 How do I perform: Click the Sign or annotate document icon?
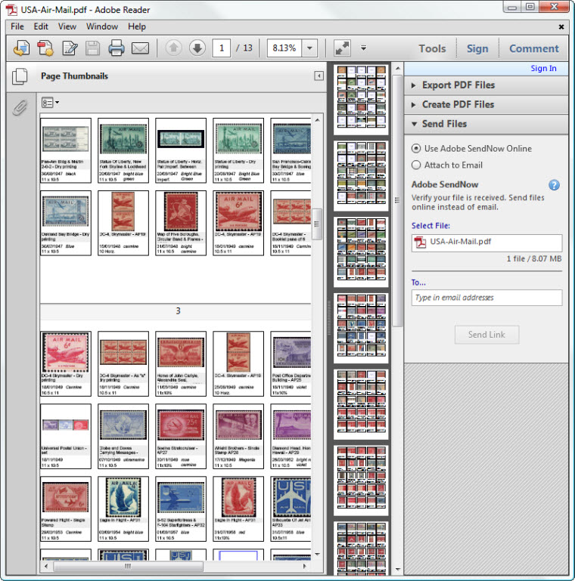[x=70, y=48]
